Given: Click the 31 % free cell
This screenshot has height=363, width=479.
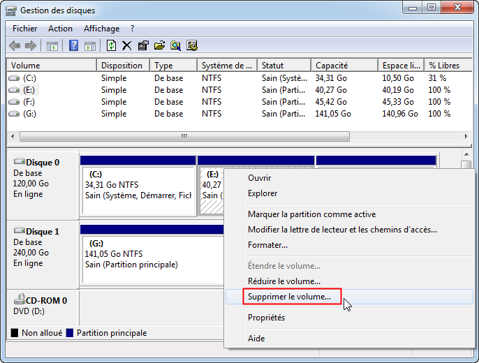Looking at the screenshot, I should click(437, 78).
